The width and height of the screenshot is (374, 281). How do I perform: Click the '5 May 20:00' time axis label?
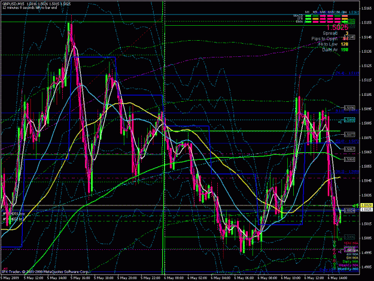coord(127,278)
